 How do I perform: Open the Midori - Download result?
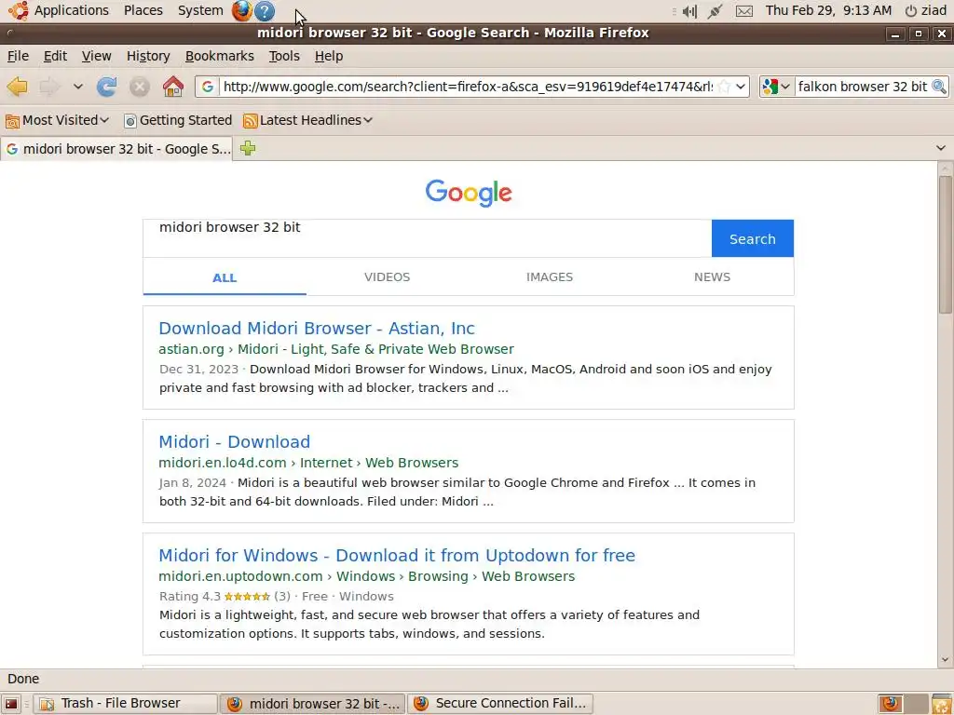234,442
